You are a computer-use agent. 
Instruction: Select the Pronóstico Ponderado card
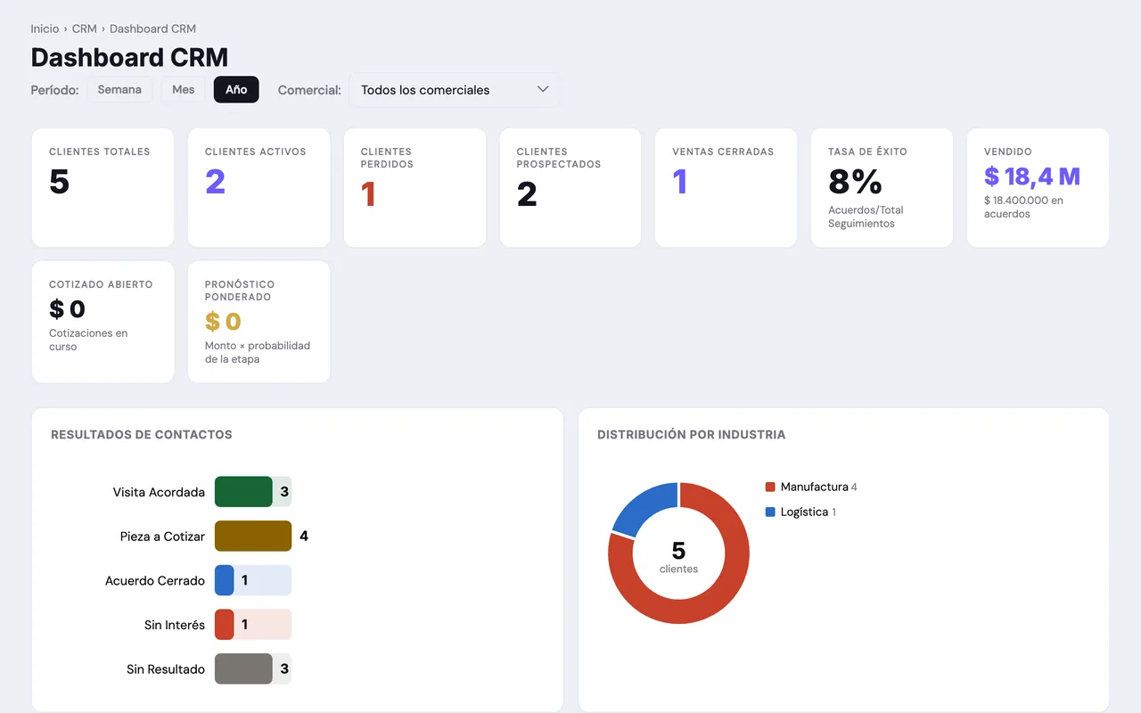click(259, 322)
